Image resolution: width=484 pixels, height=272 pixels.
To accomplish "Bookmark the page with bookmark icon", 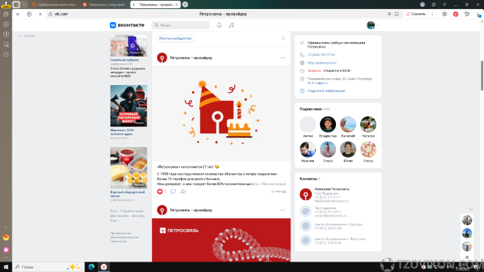I will click(397, 14).
